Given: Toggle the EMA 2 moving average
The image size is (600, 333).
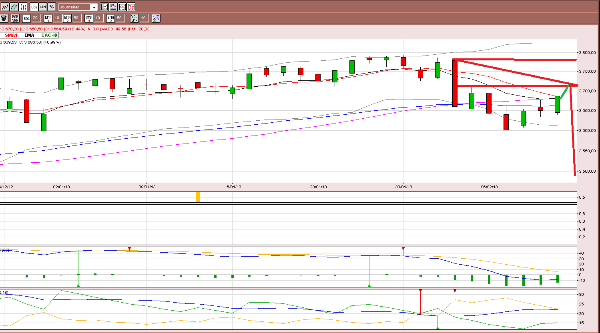Looking at the screenshot, I should tap(67, 18).
